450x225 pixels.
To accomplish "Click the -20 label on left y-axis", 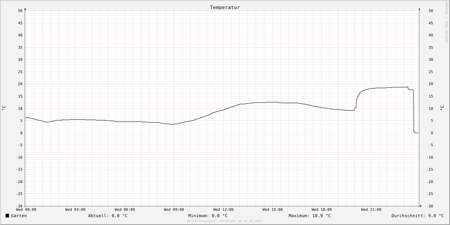I will [x=19, y=181].
